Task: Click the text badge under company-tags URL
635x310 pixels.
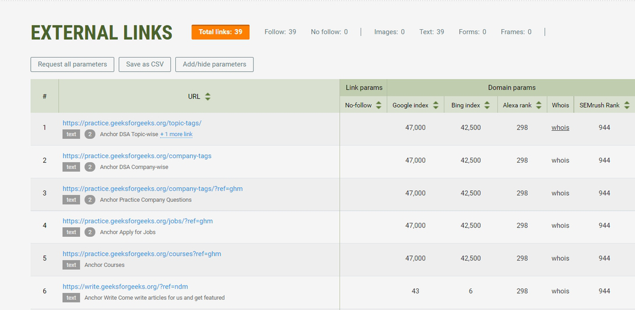Action: [x=71, y=167]
